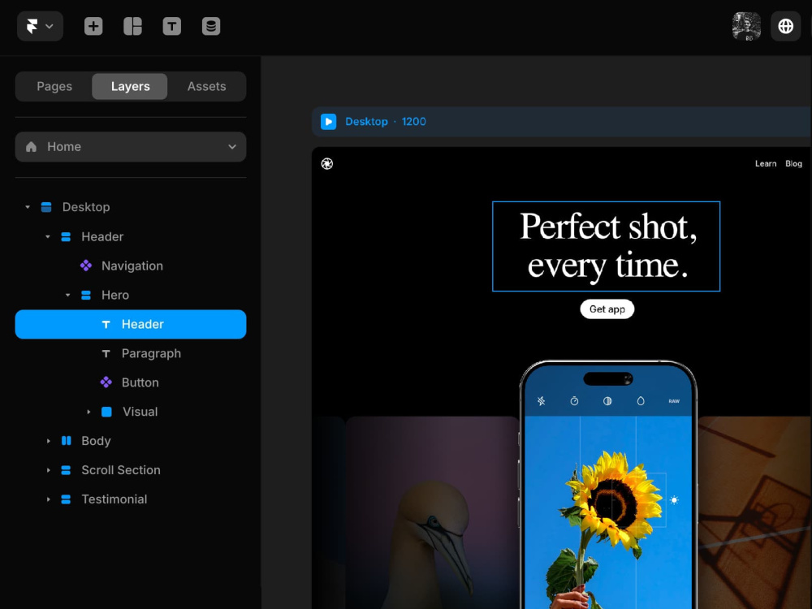Image resolution: width=812 pixels, height=609 pixels.
Task: Collapse the top Header stack layer
Action: click(48, 236)
